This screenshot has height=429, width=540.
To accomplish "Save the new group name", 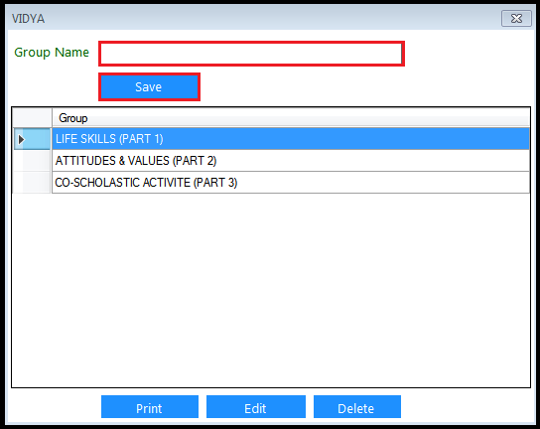I will click(149, 86).
